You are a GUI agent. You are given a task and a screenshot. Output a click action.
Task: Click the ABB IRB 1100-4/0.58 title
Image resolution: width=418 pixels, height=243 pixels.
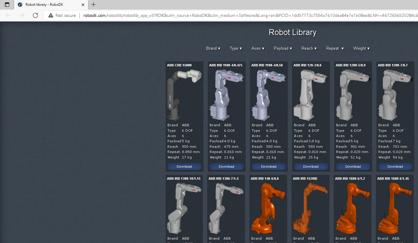(267, 65)
